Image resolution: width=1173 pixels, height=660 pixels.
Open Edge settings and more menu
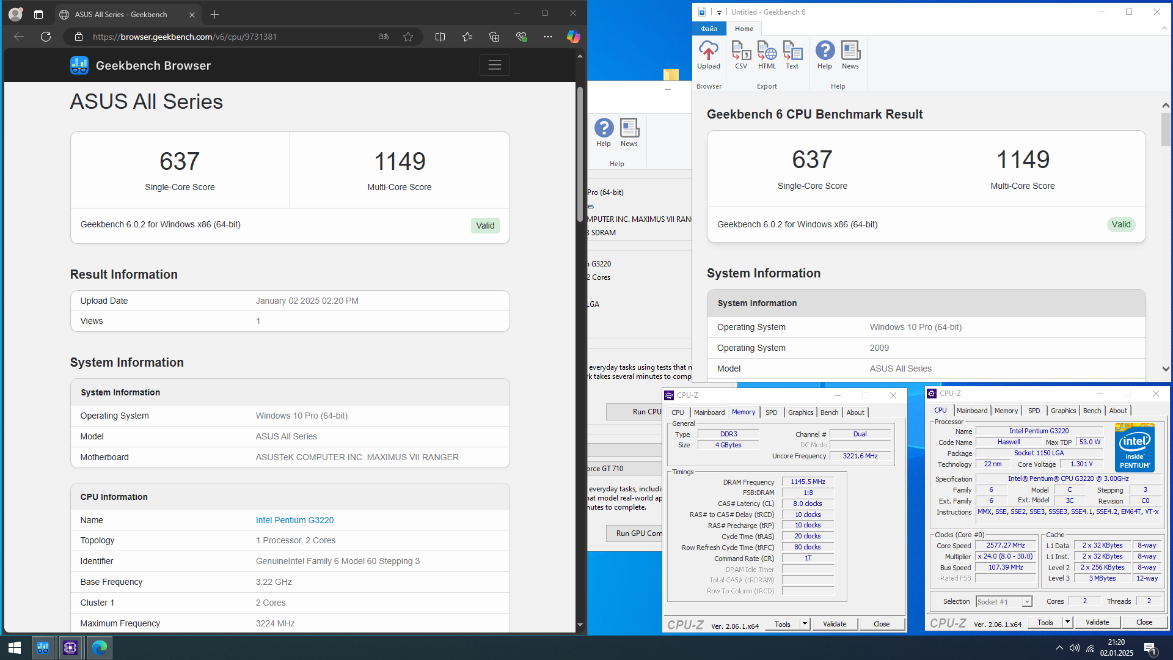pyautogui.click(x=548, y=37)
